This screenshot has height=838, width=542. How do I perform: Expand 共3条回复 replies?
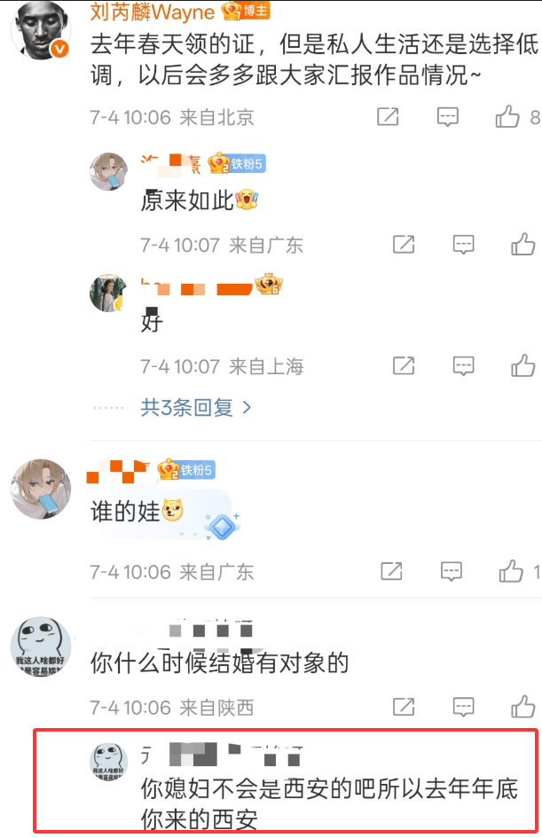tap(196, 408)
